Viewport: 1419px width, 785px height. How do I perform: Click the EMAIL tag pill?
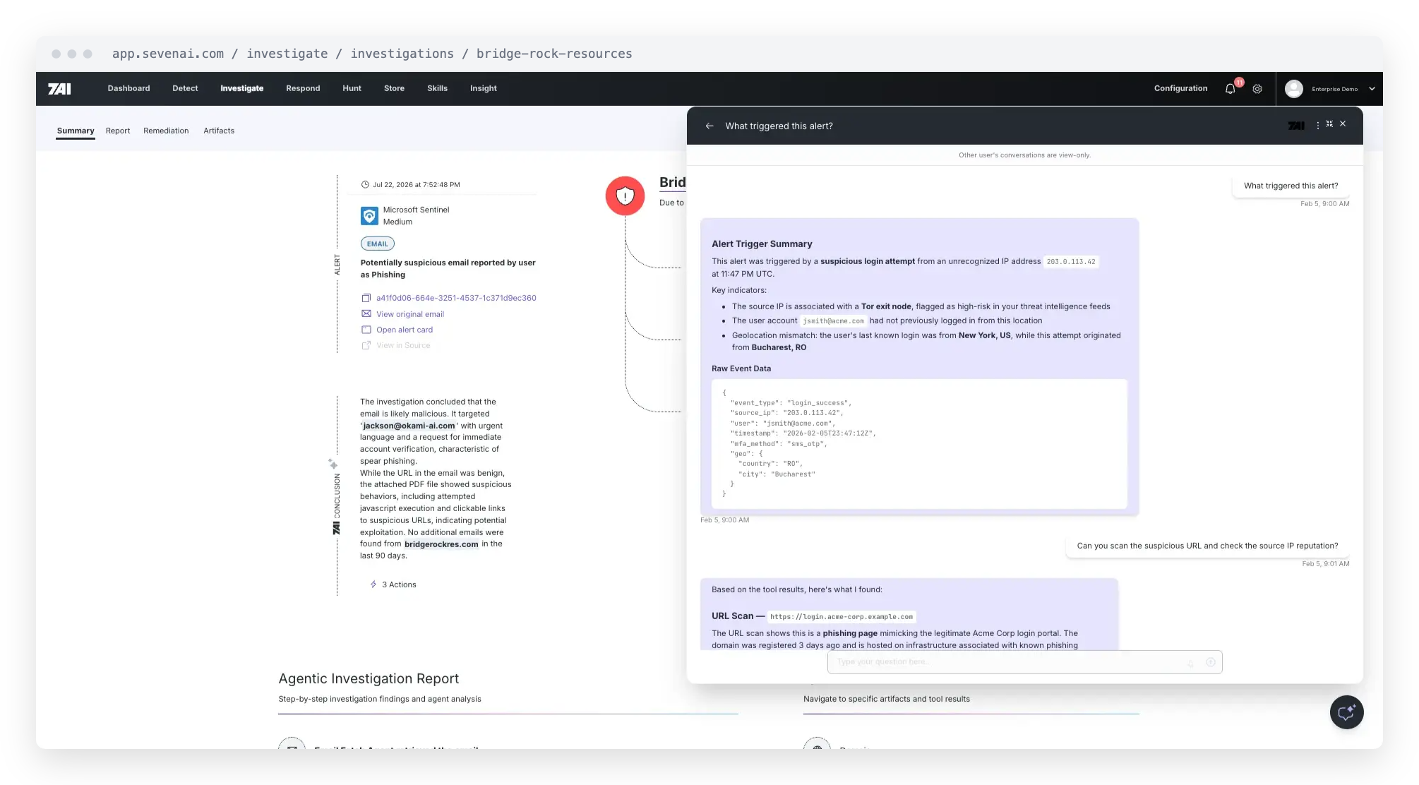(378, 244)
